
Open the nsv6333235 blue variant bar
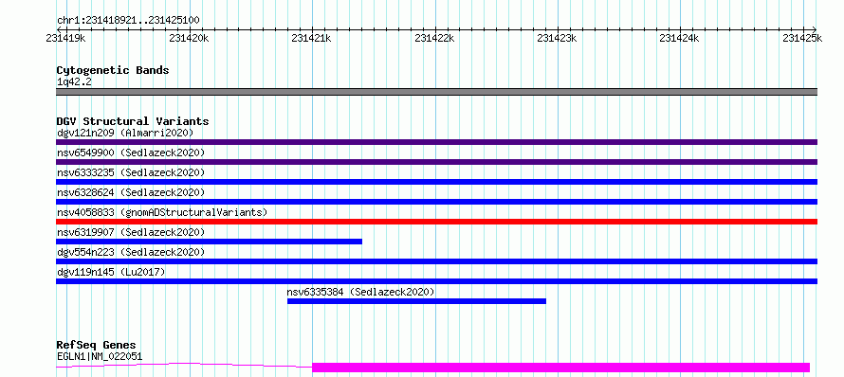pos(436,182)
